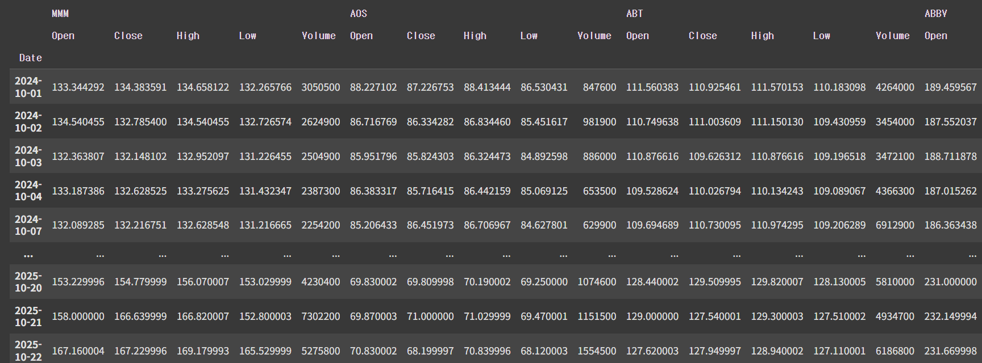
Task: Click the MMM ticker column header
Action: 60,14
